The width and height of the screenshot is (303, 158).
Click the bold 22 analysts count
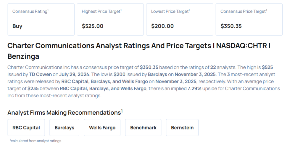point(213,68)
